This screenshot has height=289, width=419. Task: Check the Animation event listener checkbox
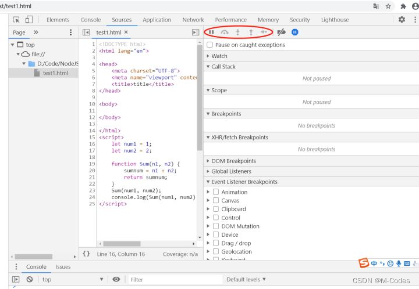pyautogui.click(x=216, y=192)
